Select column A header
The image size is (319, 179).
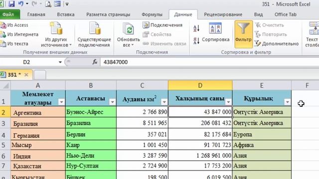coord(38,86)
